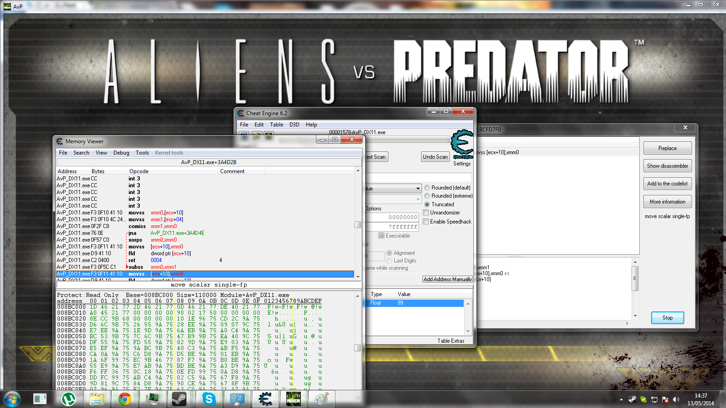Screen dimensions: 726x408
Task: Open network connection tray icon
Action: pyautogui.click(x=654, y=399)
